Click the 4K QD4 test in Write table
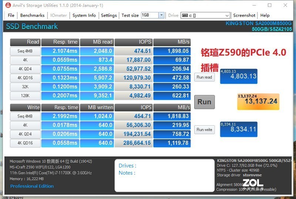This screenshot has height=199, width=296. [x=25, y=134]
